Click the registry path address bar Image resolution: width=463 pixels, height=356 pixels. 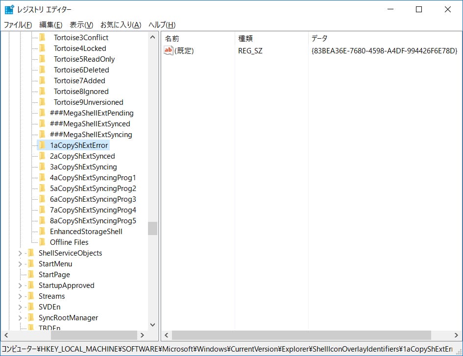[x=227, y=349]
